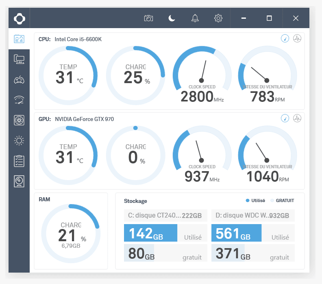Click the D: drive 561 GB used bar
The height and width of the screenshot is (284, 322).
236,233
